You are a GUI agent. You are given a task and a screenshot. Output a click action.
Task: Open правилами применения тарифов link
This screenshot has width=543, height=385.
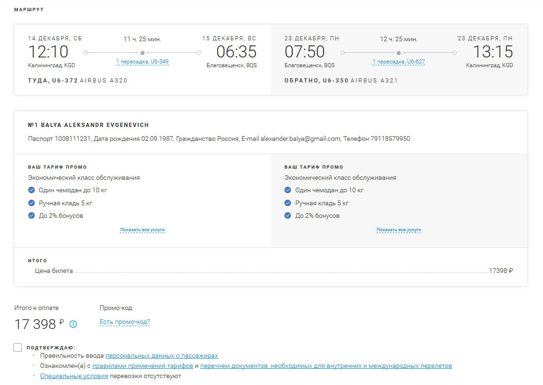point(143,366)
